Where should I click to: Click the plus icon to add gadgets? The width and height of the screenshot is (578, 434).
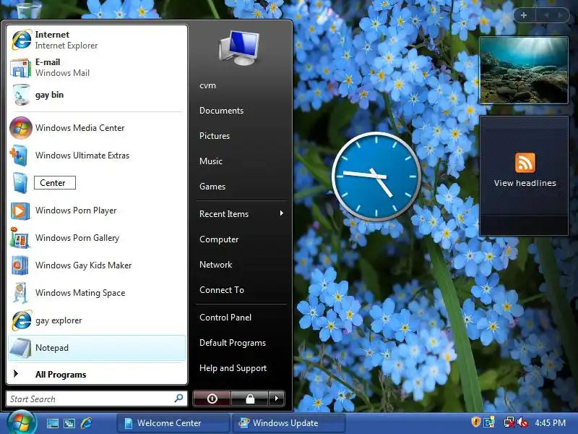pos(524,15)
